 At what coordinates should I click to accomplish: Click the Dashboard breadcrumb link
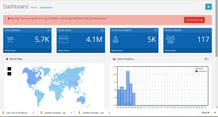[46, 7]
